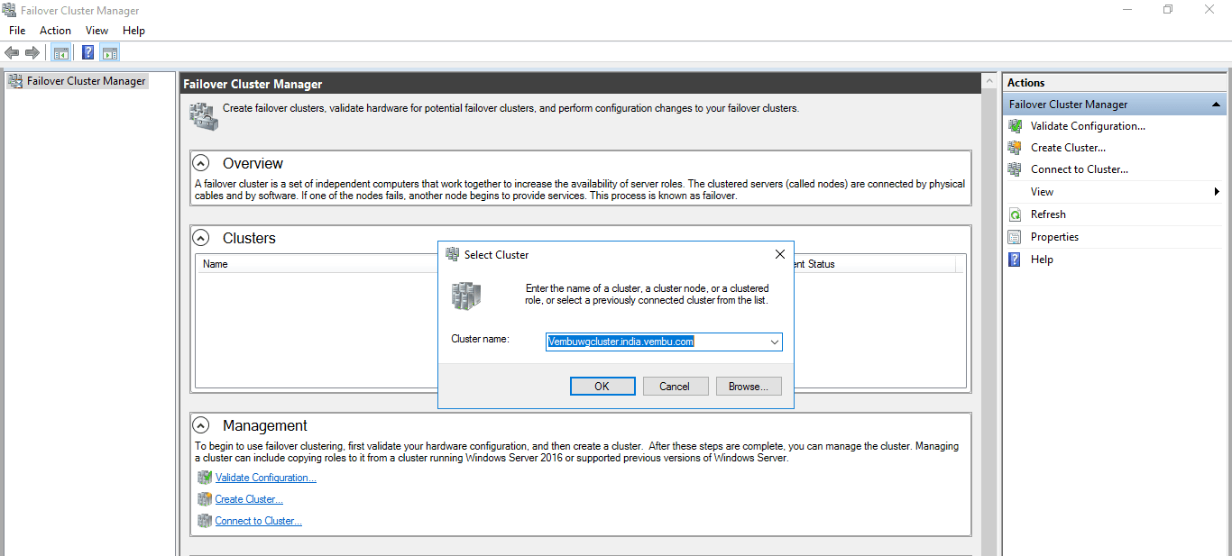Click the Validate Configuration icon in Actions pane
Viewport: 1232px width, 556px height.
1015,126
